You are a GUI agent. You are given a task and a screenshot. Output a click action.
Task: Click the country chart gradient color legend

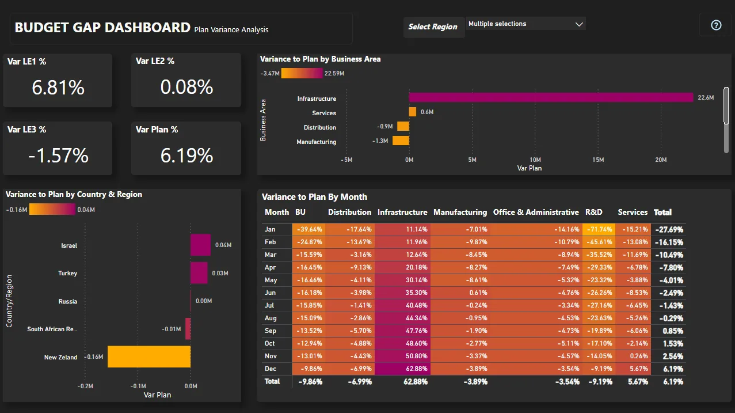pyautogui.click(x=52, y=210)
